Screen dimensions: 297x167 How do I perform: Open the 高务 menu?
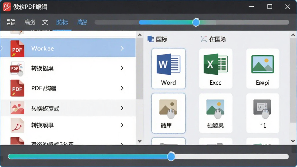[30, 22]
